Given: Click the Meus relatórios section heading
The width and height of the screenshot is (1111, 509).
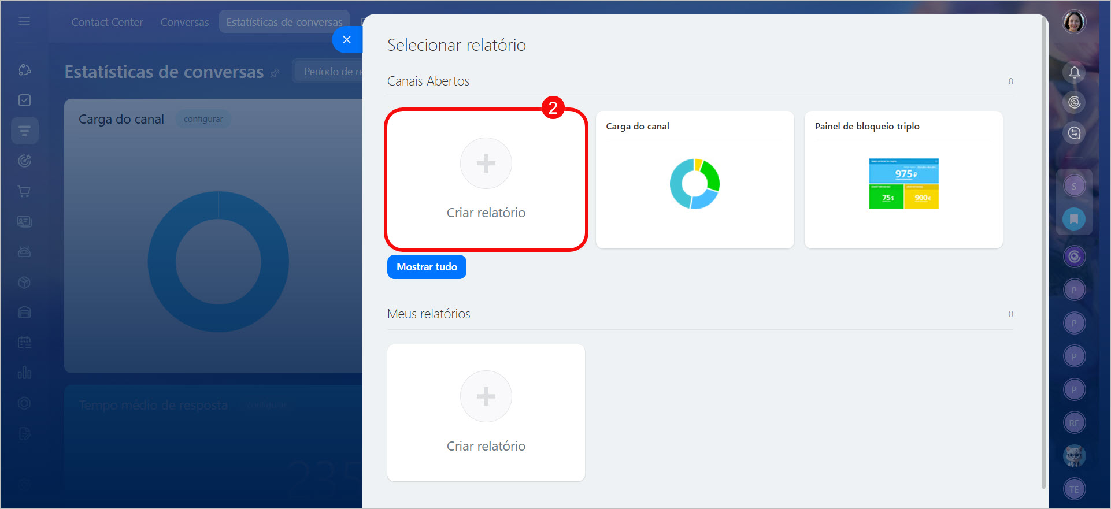Looking at the screenshot, I should [429, 314].
